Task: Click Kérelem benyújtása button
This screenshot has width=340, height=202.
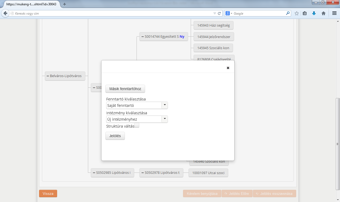Action: click(x=202, y=193)
